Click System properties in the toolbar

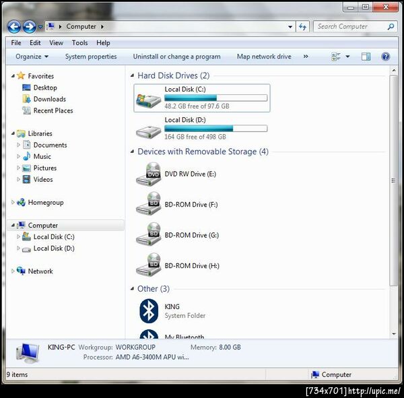coord(91,57)
